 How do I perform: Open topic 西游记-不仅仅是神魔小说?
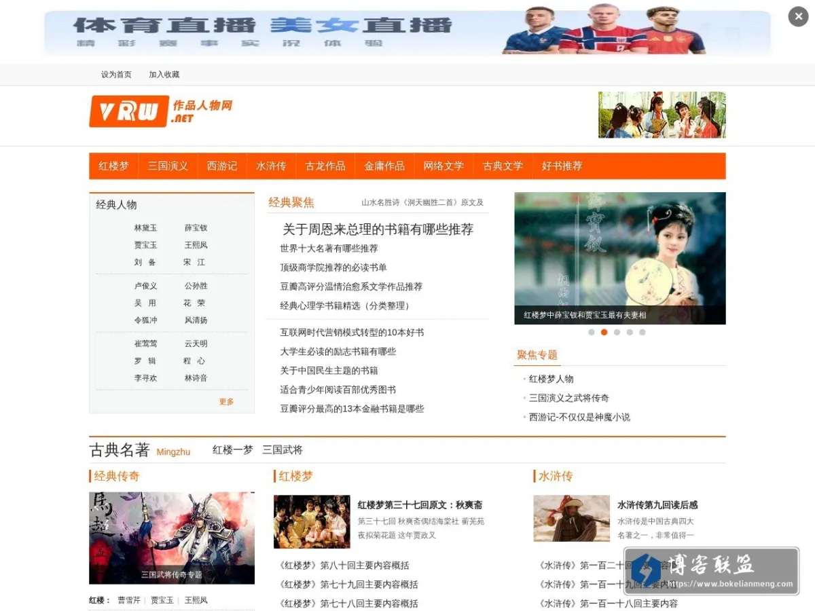579,417
